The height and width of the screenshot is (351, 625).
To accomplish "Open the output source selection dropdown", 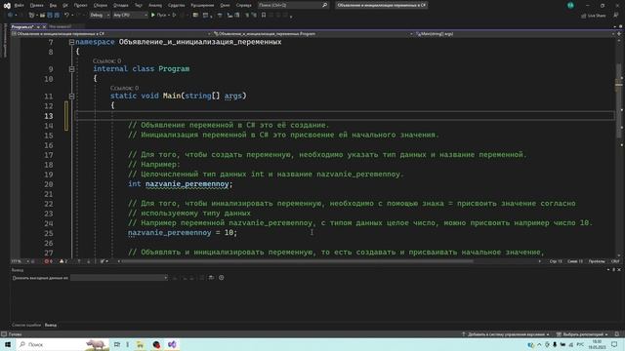I will tap(119, 278).
